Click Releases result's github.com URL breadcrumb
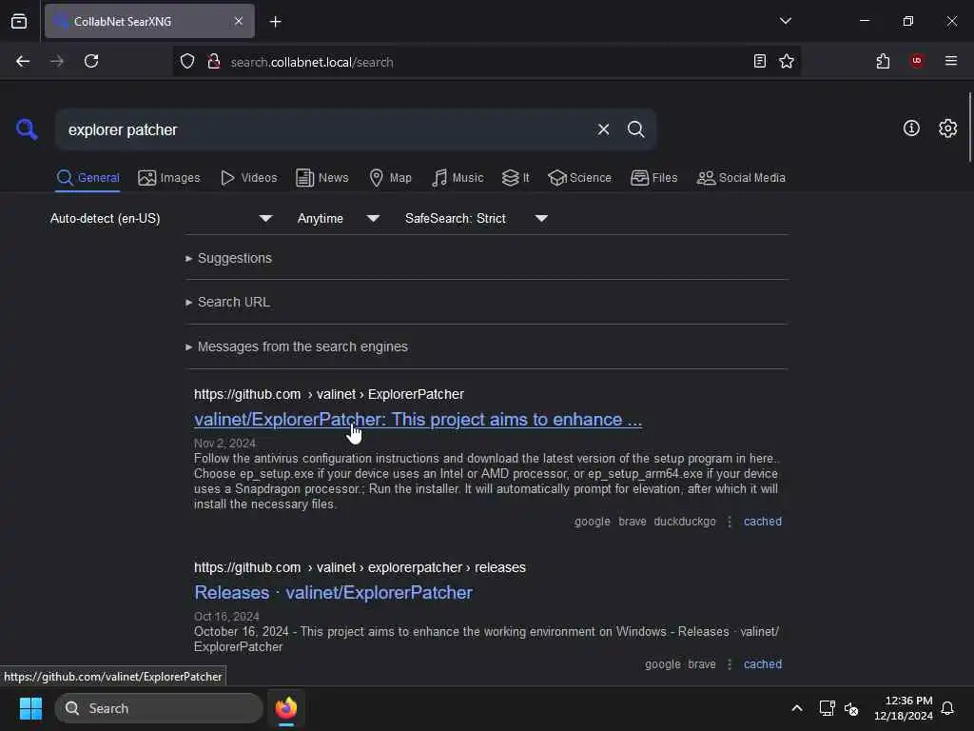 click(360, 567)
